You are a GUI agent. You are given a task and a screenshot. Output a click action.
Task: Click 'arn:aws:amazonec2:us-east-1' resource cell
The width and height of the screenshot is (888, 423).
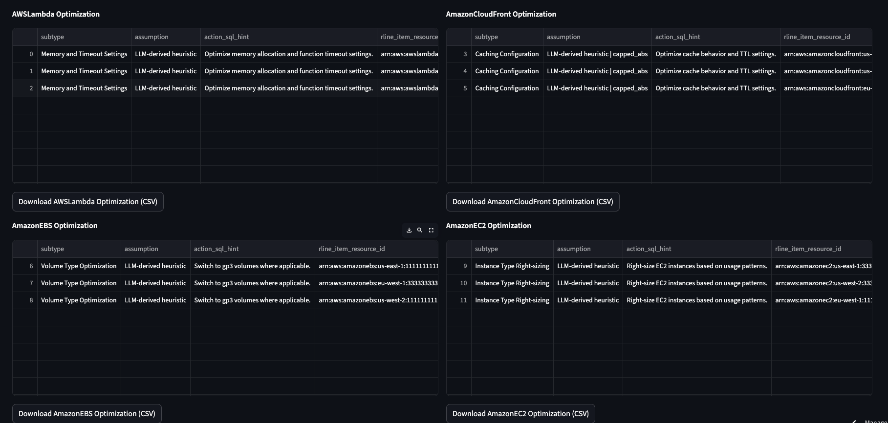point(822,266)
